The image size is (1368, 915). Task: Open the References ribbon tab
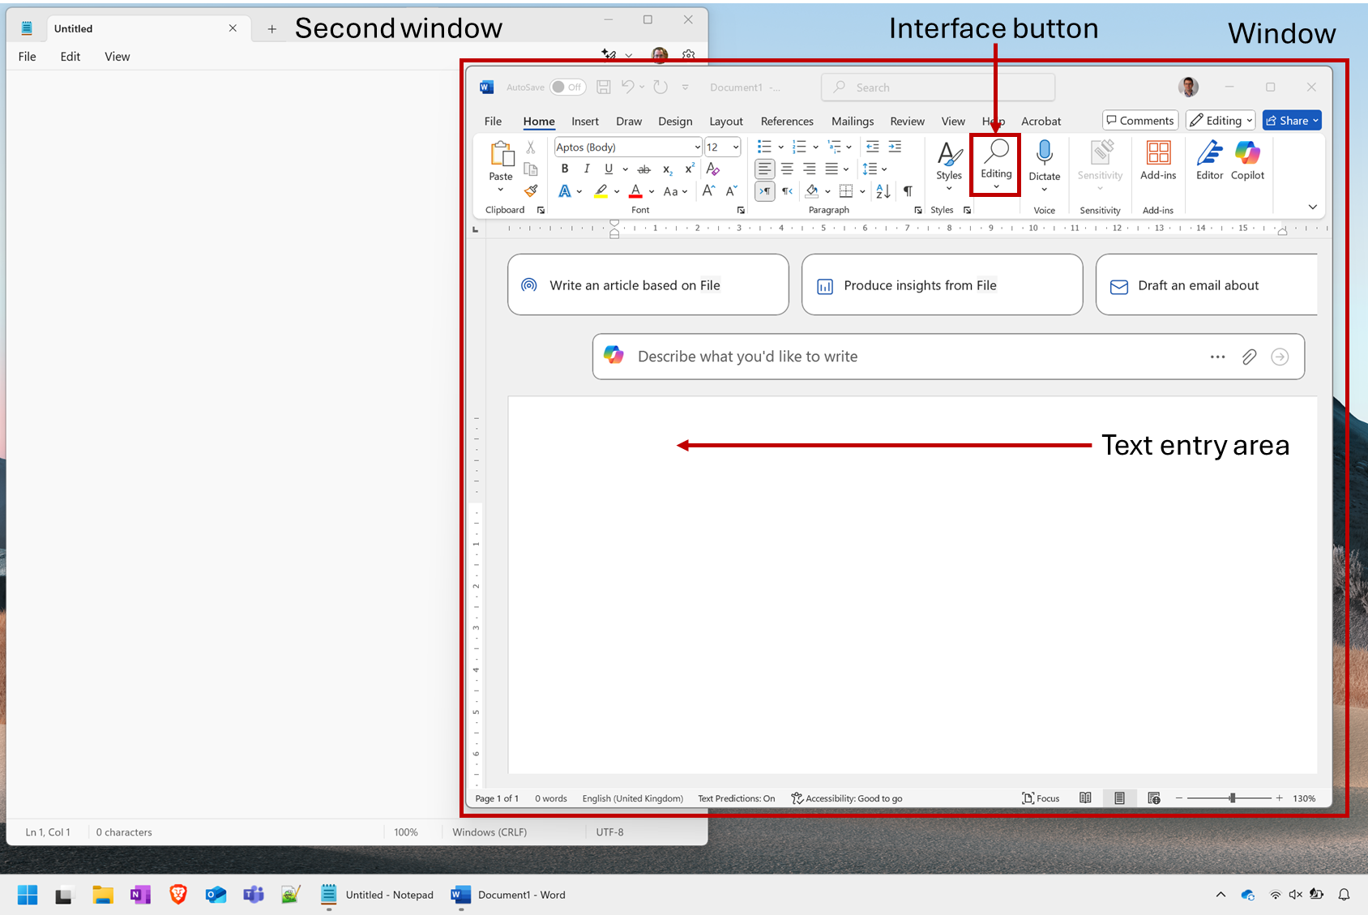click(786, 122)
